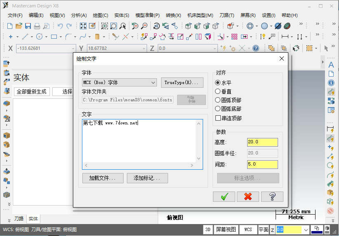Select the rectangle tool icon

tap(54, 37)
